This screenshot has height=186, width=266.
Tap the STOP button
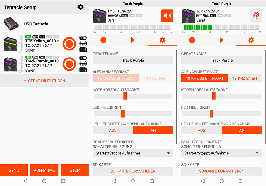point(75,170)
